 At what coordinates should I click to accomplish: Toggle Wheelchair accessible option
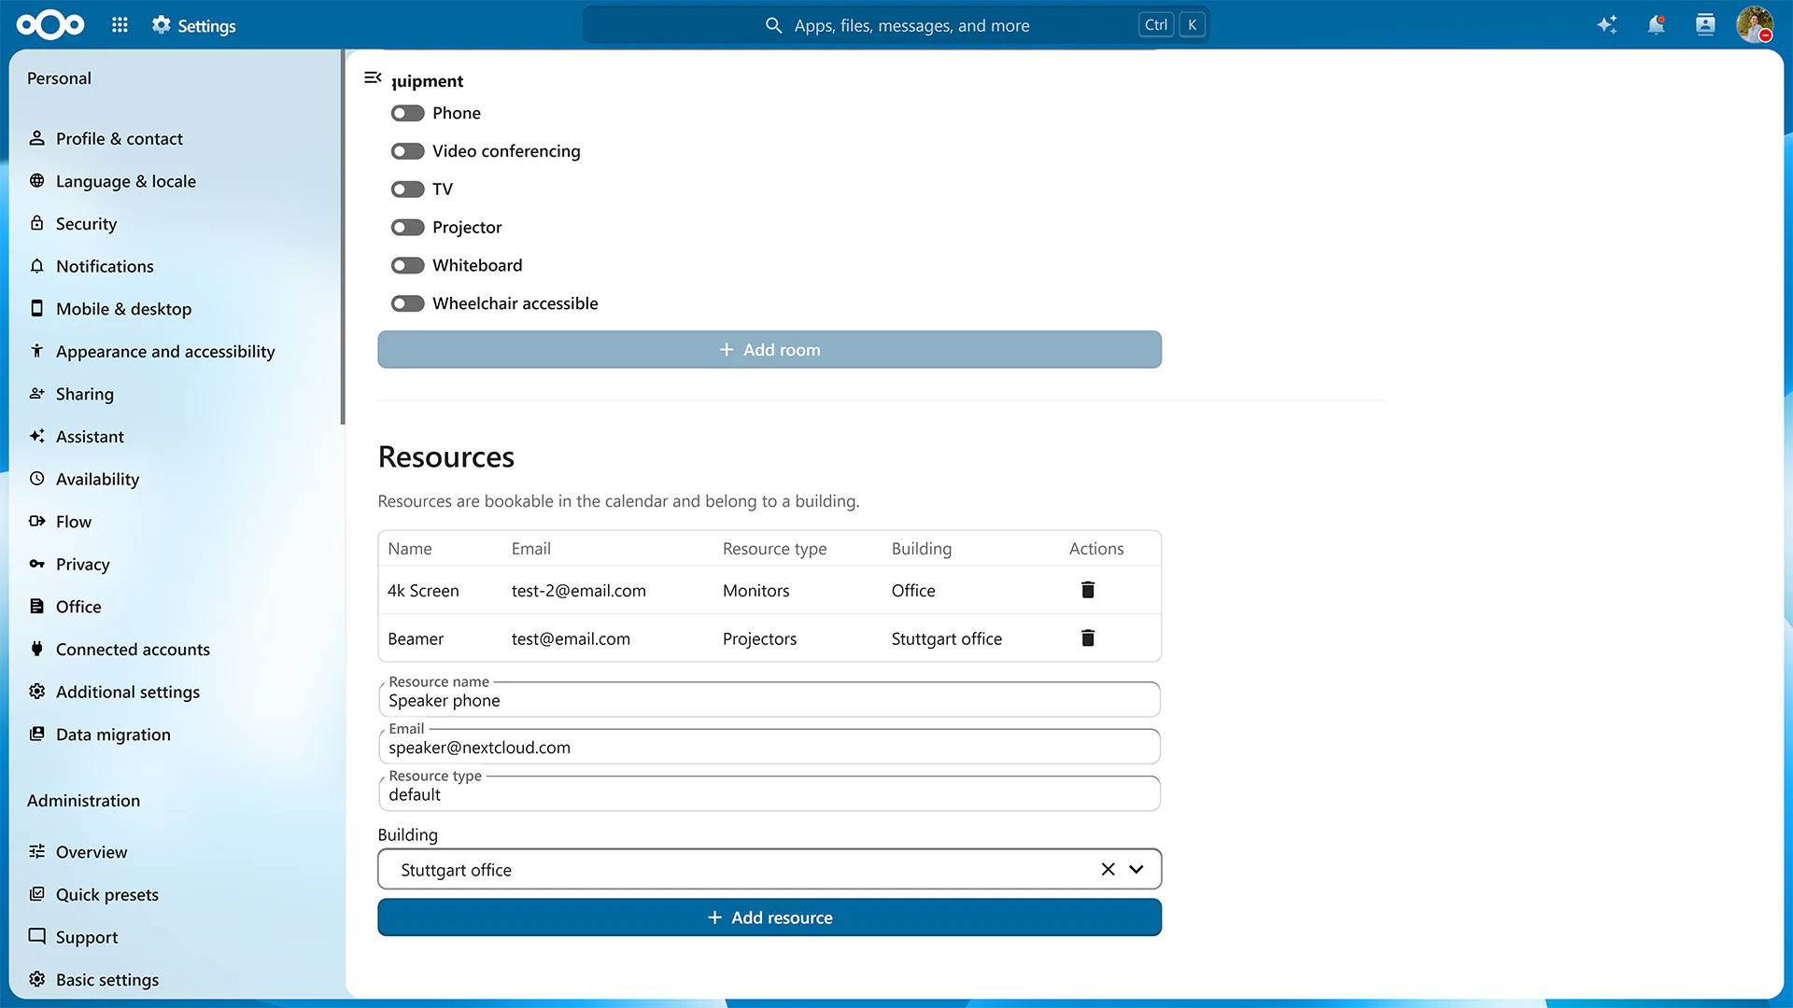[407, 303]
